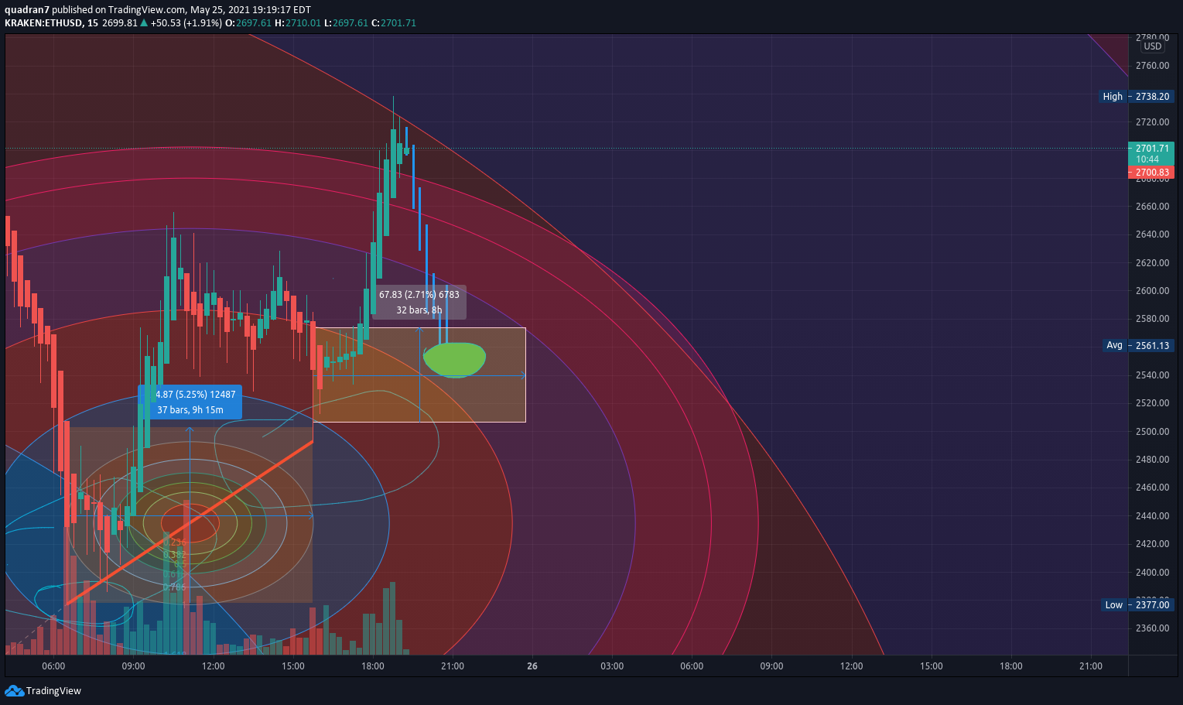Click the 0.382 Fibonacci level label
Viewport: 1183px width, 705px height.
click(x=175, y=555)
